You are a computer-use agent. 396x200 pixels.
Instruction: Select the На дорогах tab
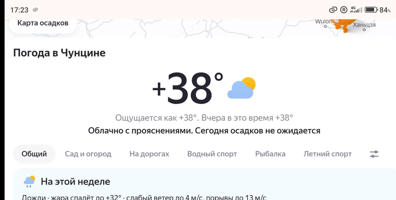pos(149,153)
